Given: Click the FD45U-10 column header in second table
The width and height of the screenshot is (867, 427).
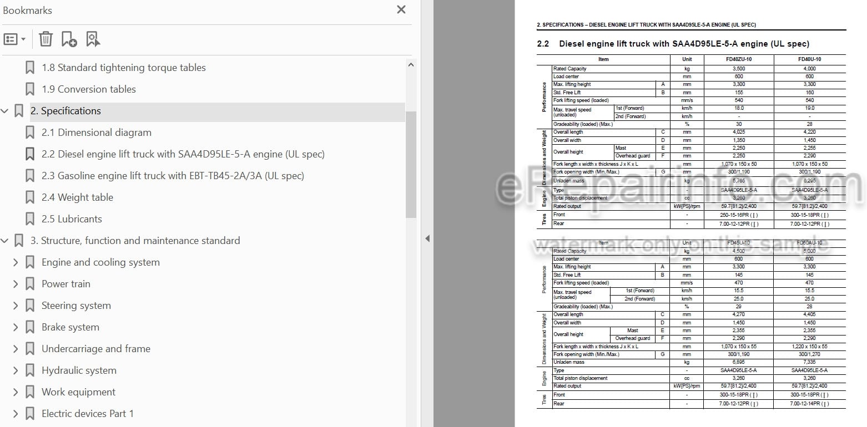Looking at the screenshot, I should [x=739, y=243].
